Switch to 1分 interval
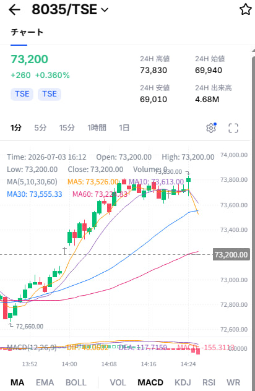The height and width of the screenshot is (391, 255). [15, 127]
